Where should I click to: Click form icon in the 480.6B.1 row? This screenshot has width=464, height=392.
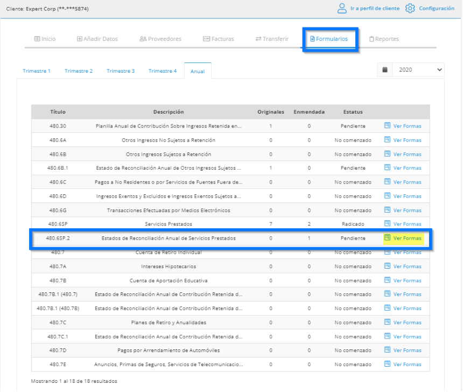(x=389, y=167)
